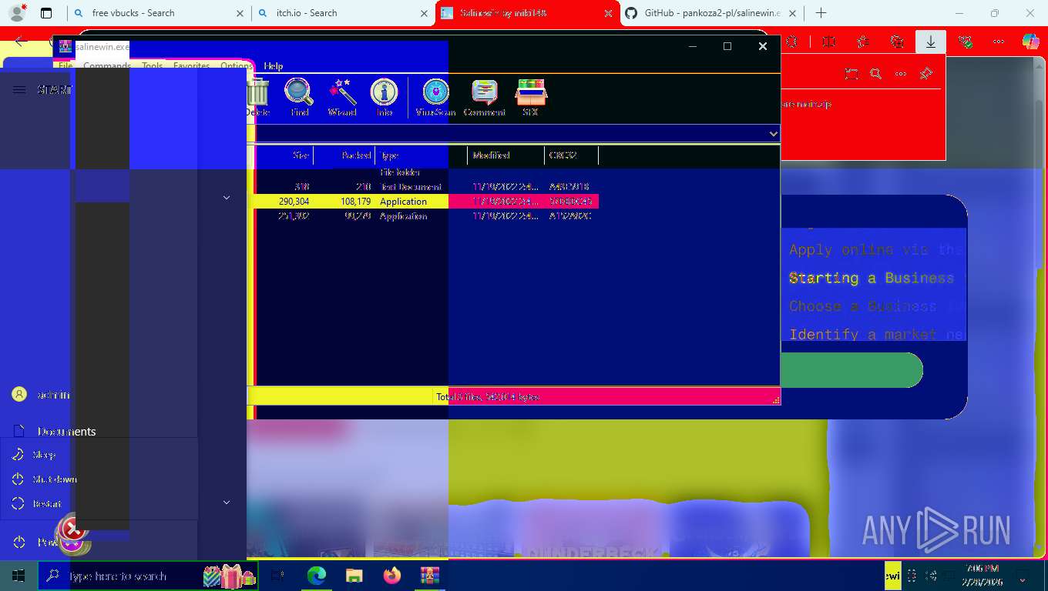Pin the Downloads panel
This screenshot has width=1048, height=591.
pos(926,74)
